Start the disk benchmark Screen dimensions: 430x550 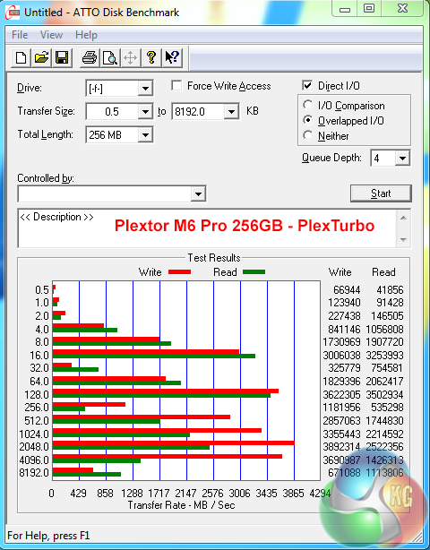click(x=381, y=193)
